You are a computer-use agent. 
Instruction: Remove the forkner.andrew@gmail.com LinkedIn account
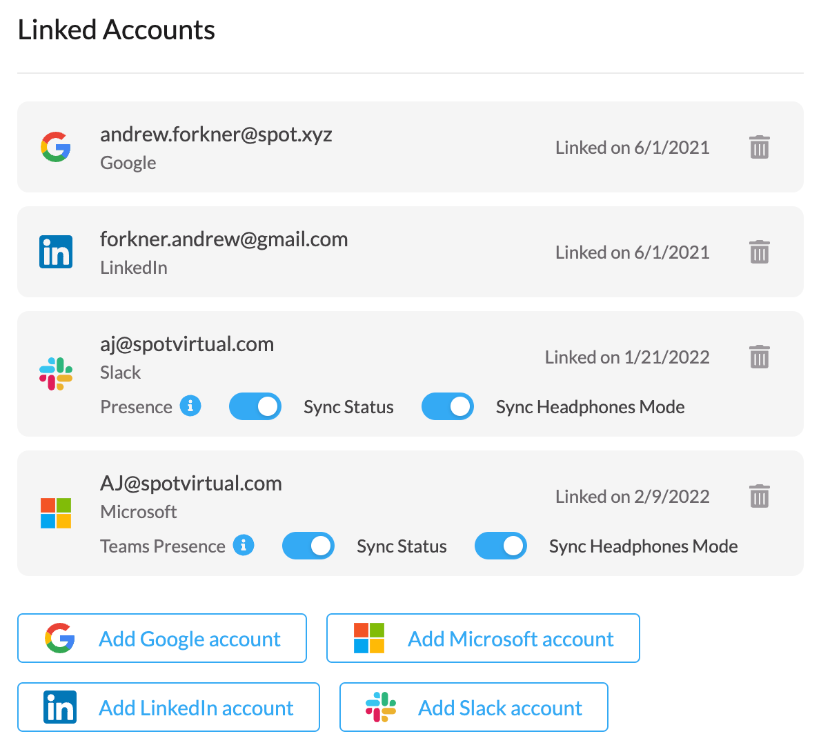click(x=759, y=252)
